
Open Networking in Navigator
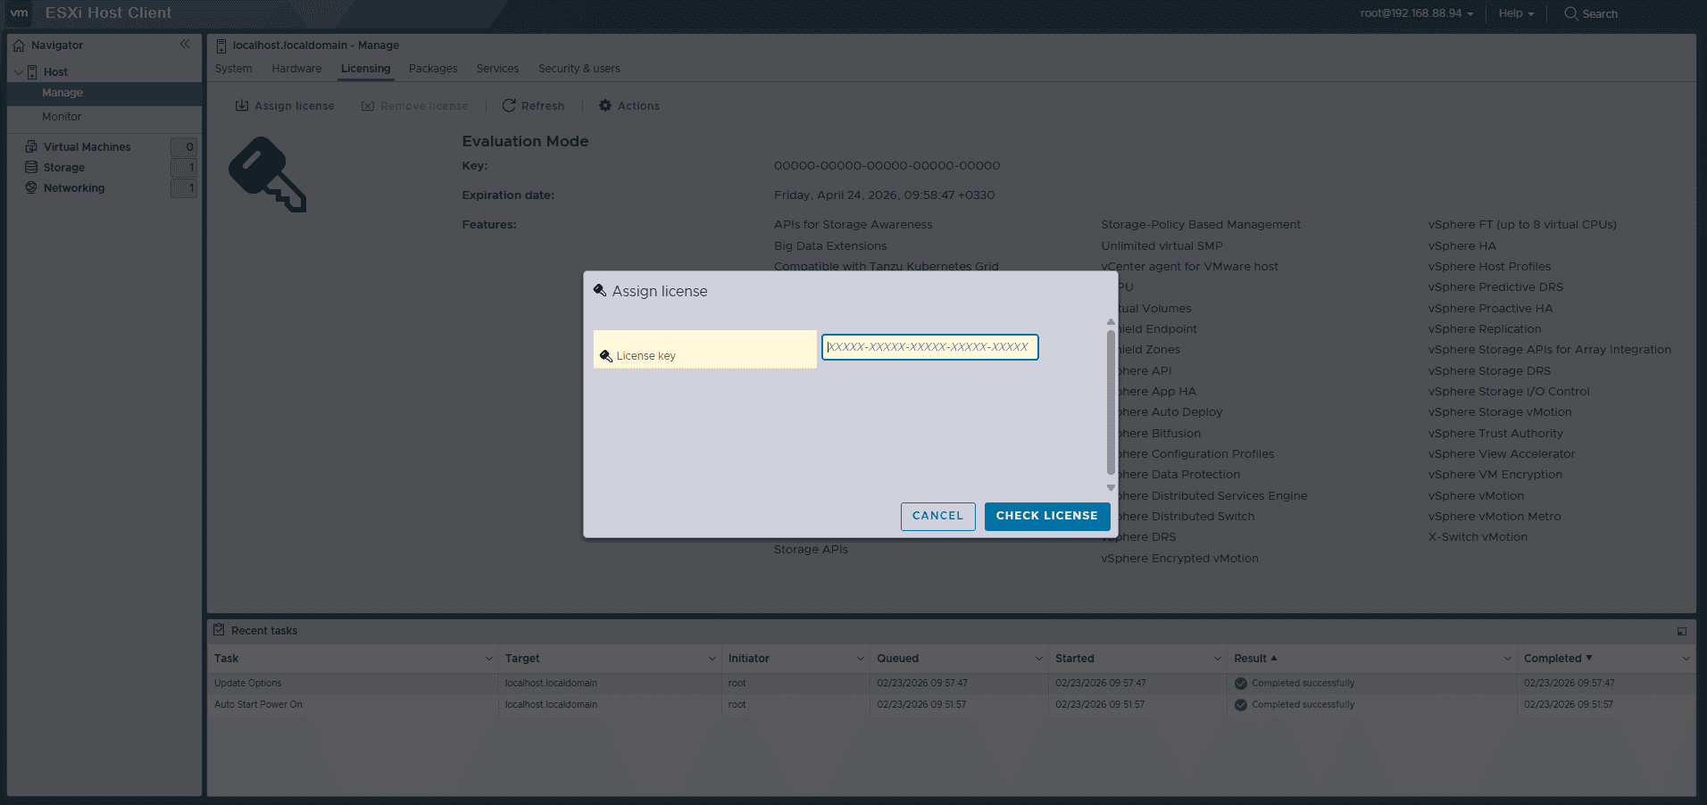click(74, 187)
